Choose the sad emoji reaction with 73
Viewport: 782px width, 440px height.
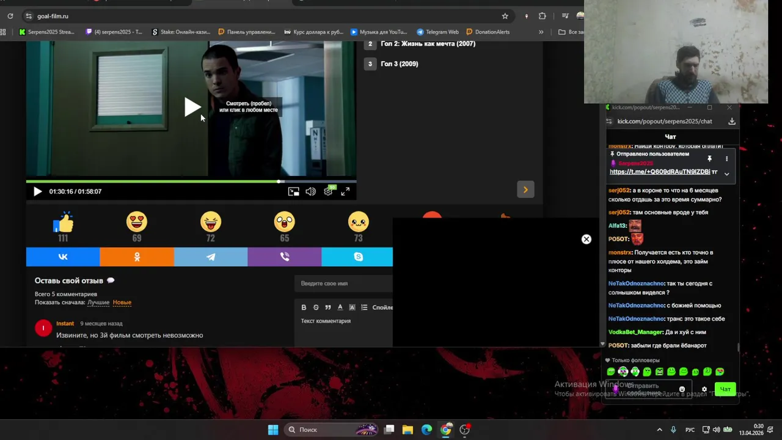click(358, 221)
